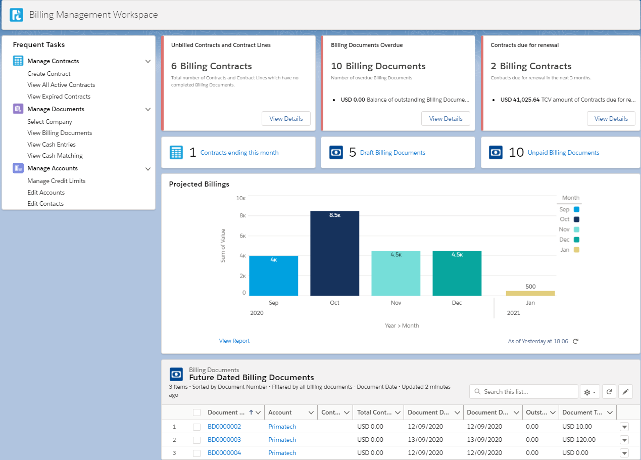The image size is (641, 460).
Task: Click View Details on Billing Documents Overdue
Action: pyautogui.click(x=446, y=119)
